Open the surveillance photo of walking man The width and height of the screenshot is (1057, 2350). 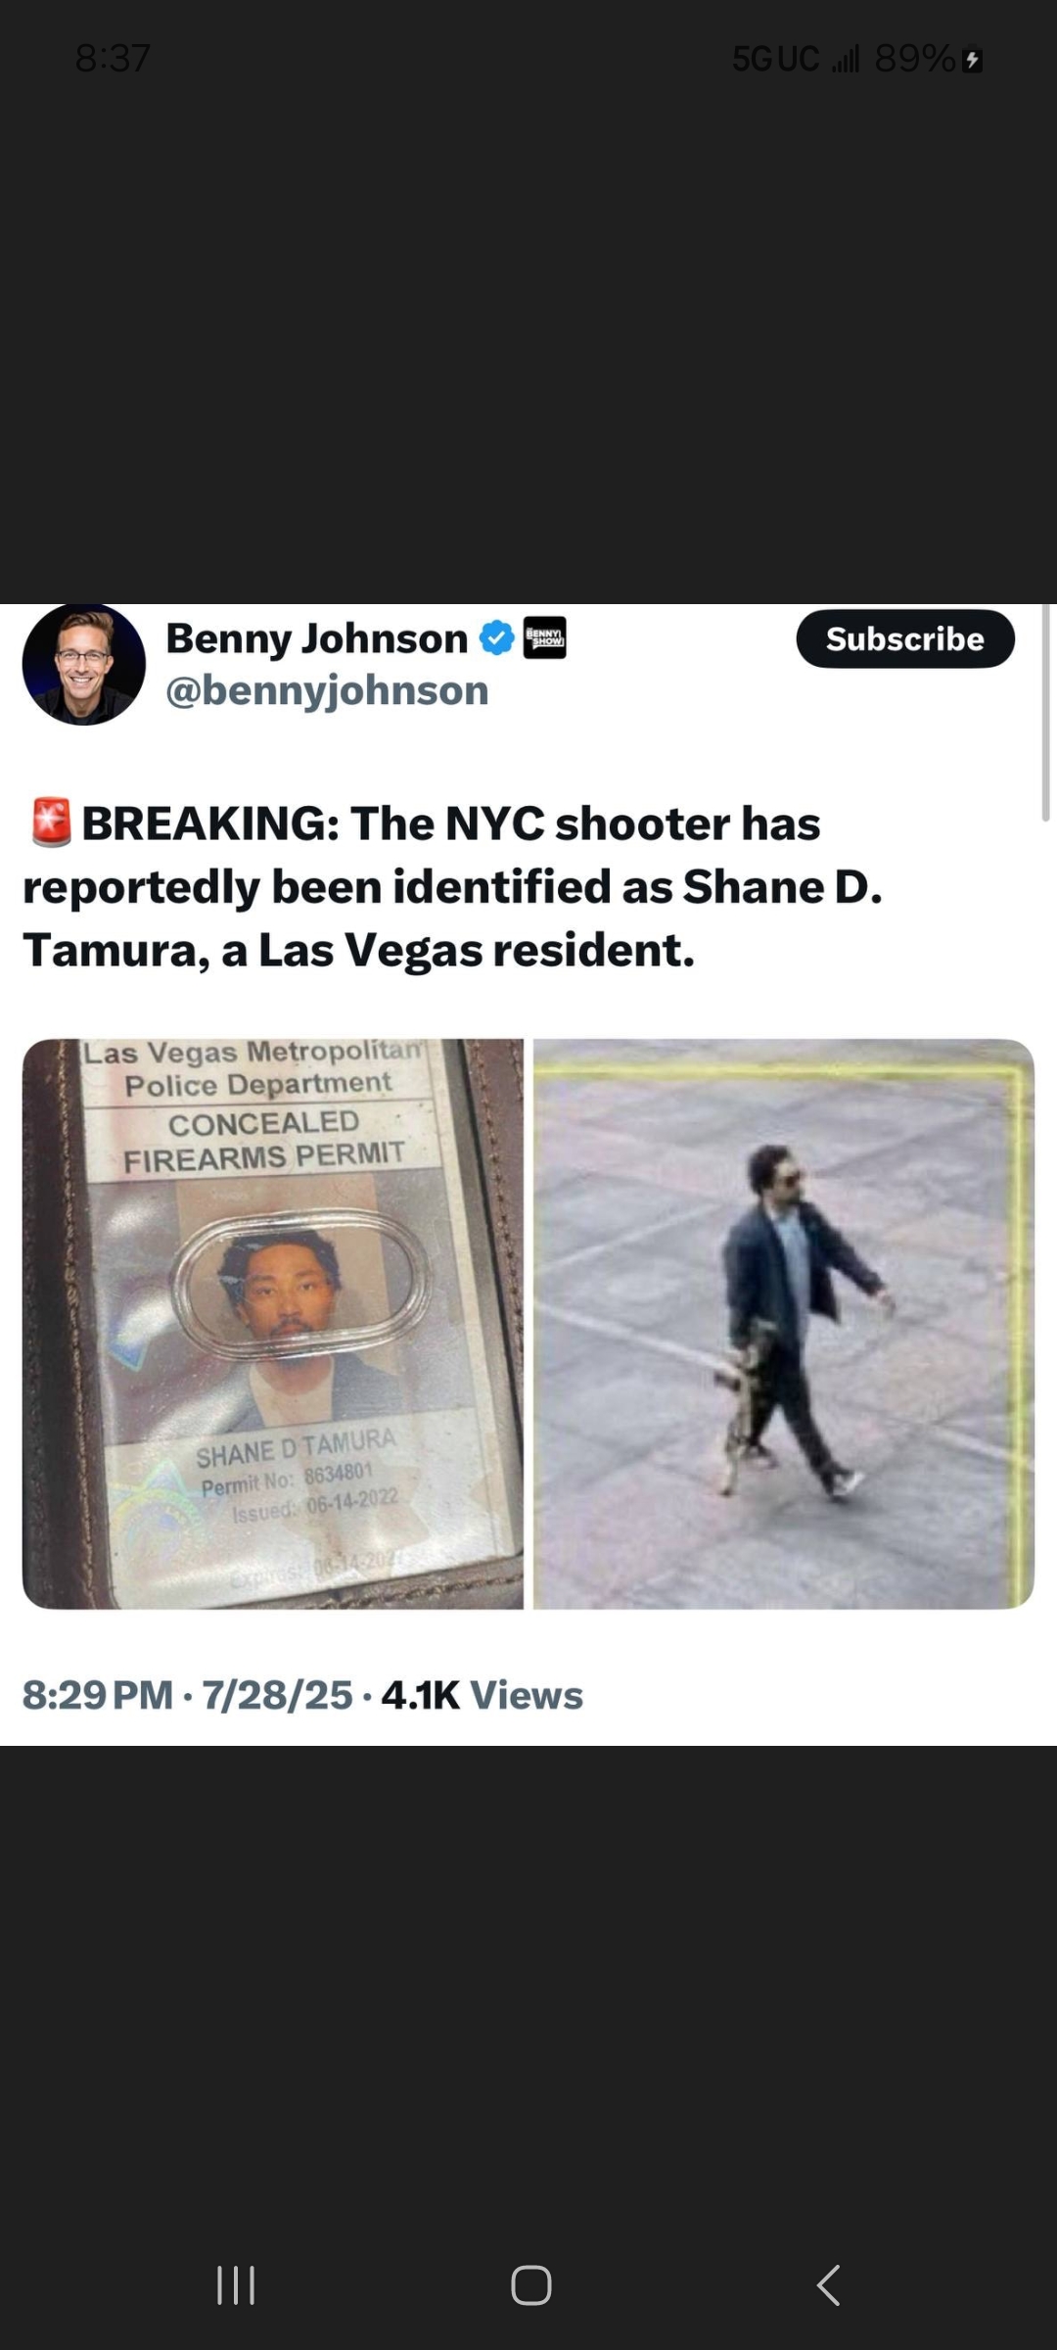pos(784,1324)
